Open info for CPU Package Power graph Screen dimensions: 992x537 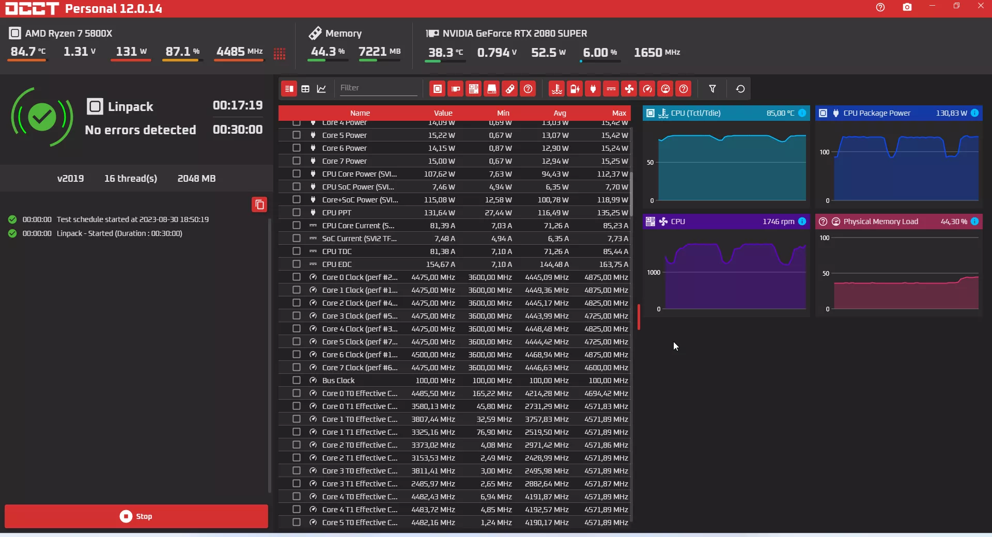click(x=975, y=113)
